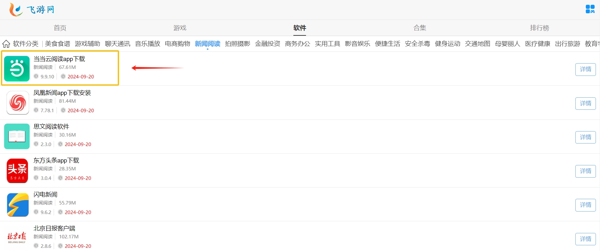This screenshot has width=600, height=251.
Task: Click 详情 for 闪电新闻
Action: click(x=585, y=205)
